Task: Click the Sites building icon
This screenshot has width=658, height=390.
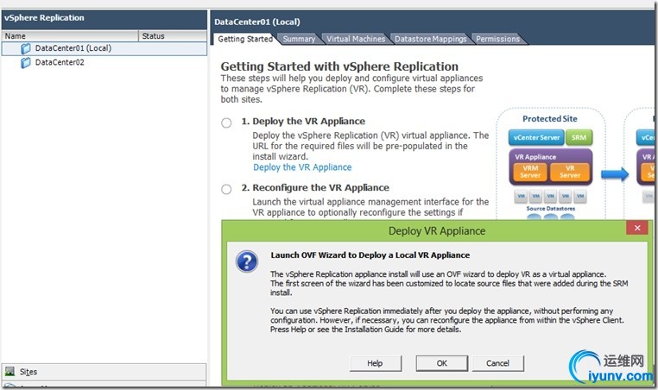Action: pyautogui.click(x=9, y=371)
